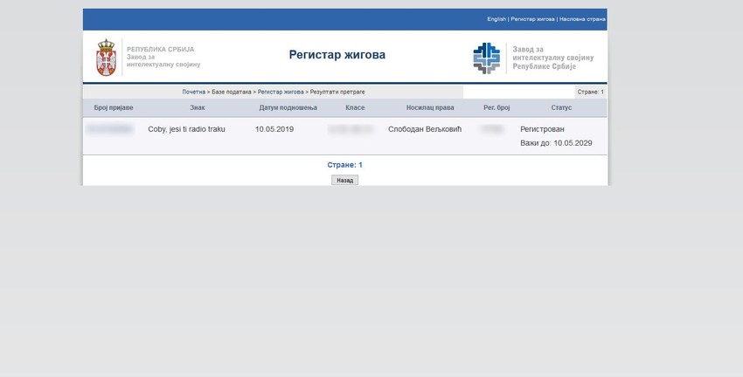Select page 1 in bottom Стране pager
The height and width of the screenshot is (377, 743).
(361, 165)
